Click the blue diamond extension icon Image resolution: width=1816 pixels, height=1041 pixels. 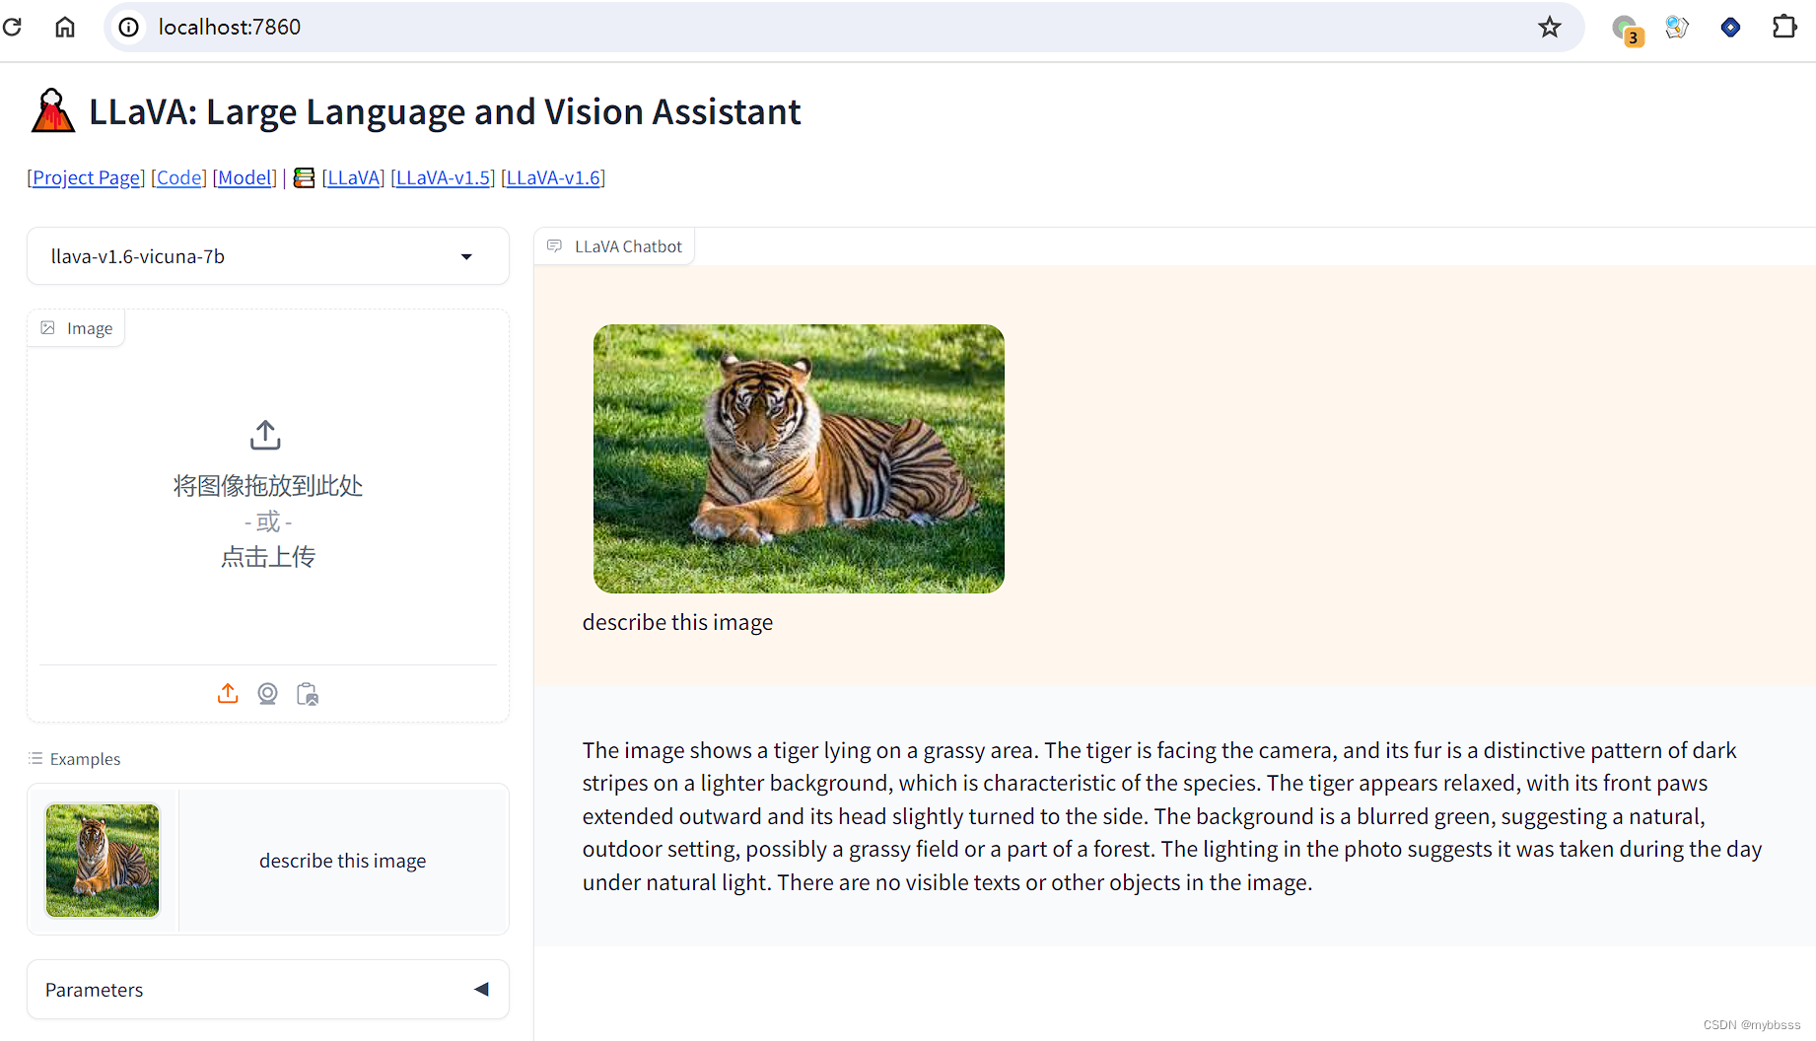(x=1730, y=27)
